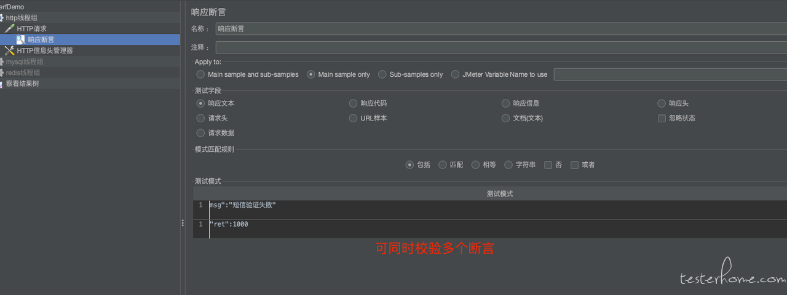This screenshot has width=787, height=295.
Task: Select the 请求数据 test field radio
Action: 200,133
